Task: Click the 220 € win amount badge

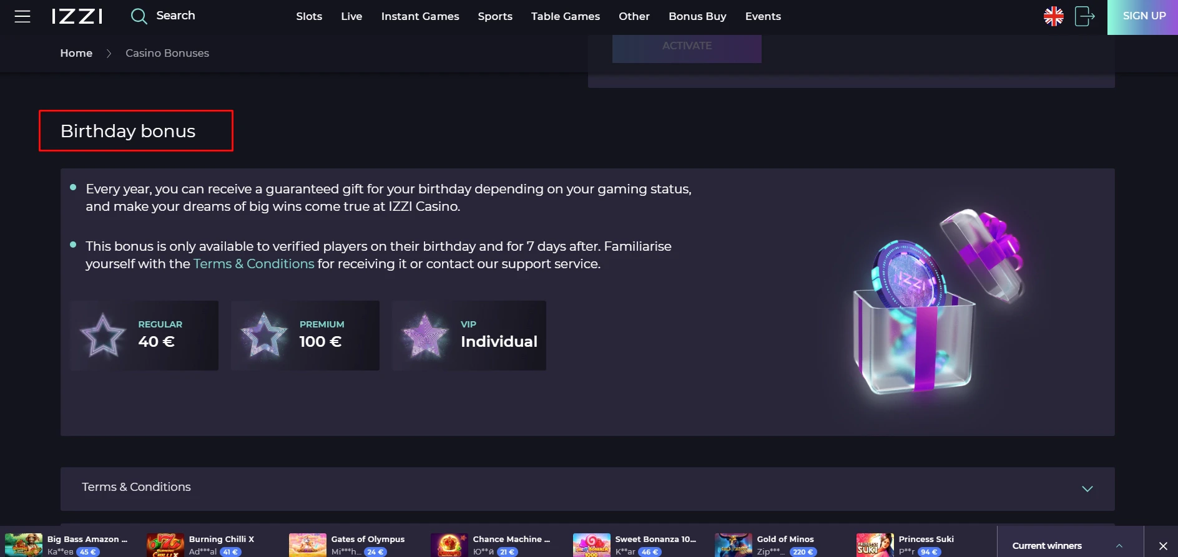Action: (803, 552)
